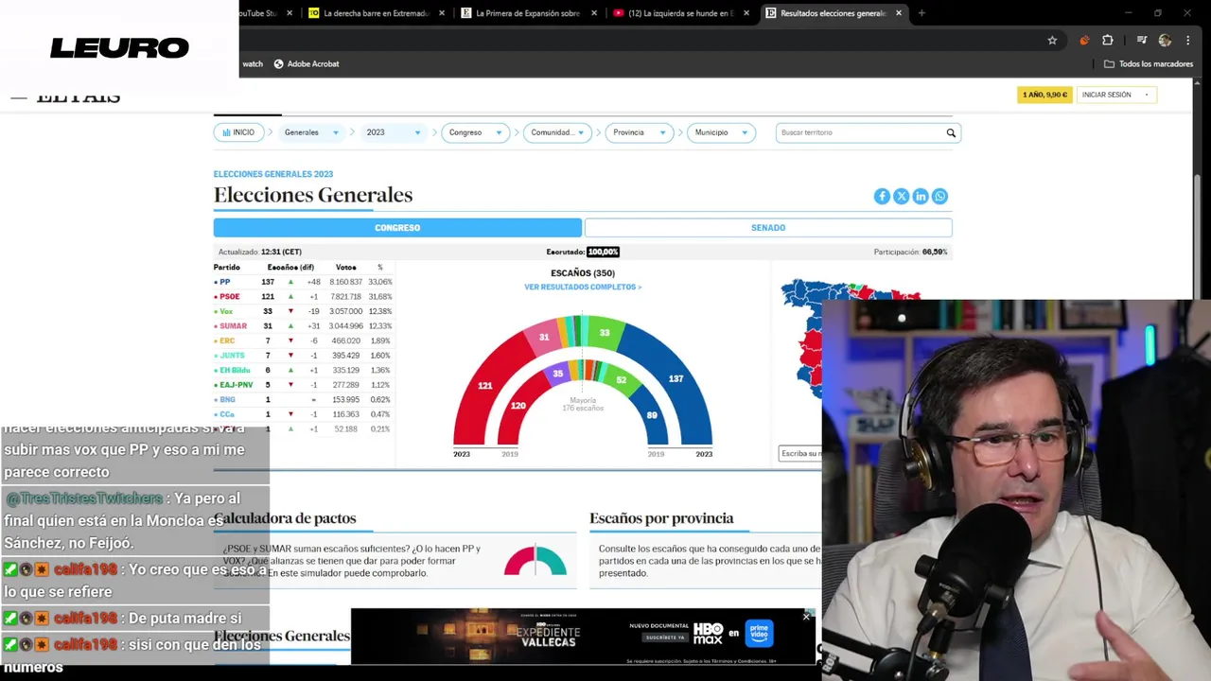Switch to the CONGRESO results tab

[x=397, y=227]
